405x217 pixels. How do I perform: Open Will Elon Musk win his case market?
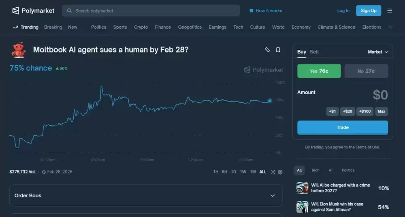[x=337, y=206]
